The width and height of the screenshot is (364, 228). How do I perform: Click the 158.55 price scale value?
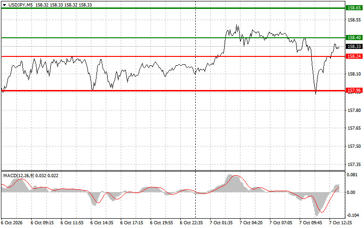(x=354, y=20)
